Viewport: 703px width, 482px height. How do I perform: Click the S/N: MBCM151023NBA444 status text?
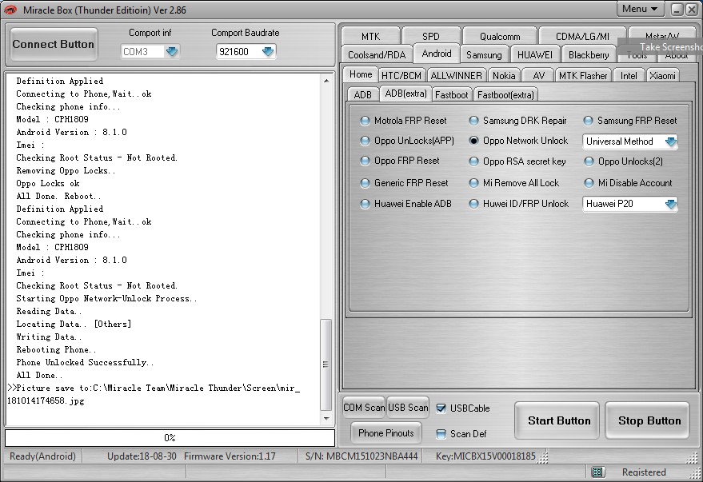[361, 456]
